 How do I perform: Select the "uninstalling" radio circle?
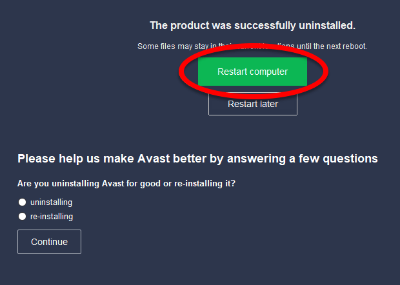coord(22,202)
